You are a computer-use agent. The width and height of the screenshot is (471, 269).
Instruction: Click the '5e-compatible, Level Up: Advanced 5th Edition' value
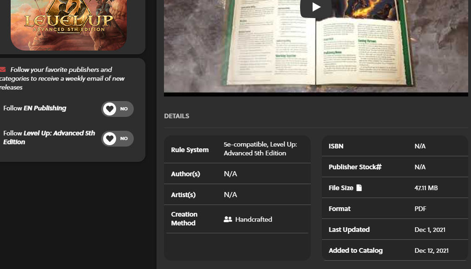261,149
